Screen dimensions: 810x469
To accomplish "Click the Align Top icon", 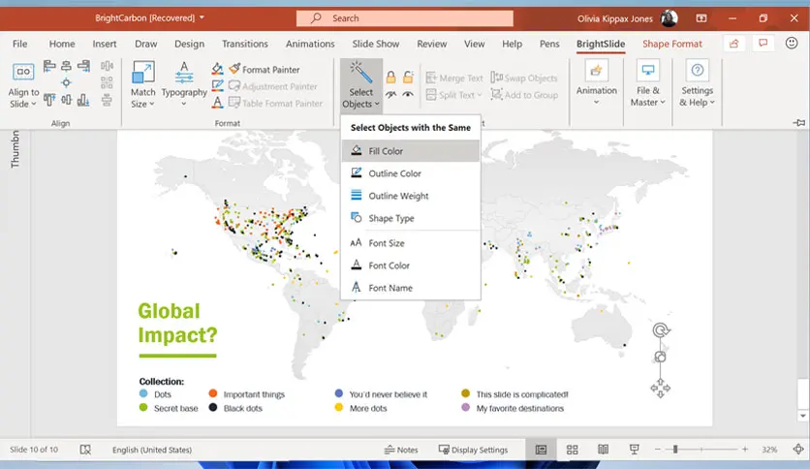I will [49, 99].
